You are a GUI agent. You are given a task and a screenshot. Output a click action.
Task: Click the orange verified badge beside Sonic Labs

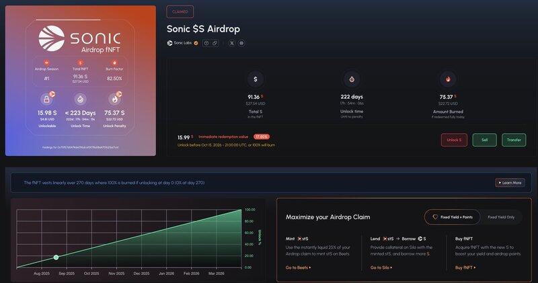[196, 43]
